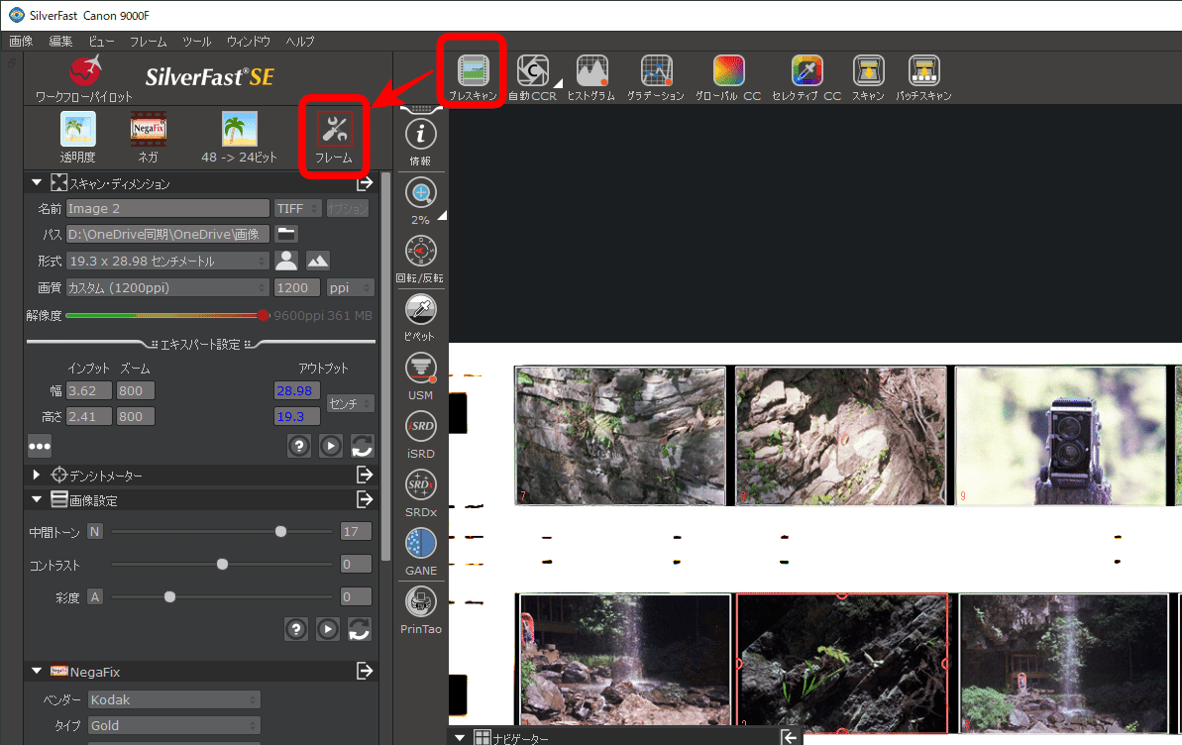Undock the 画像設定 panel

pyautogui.click(x=365, y=499)
